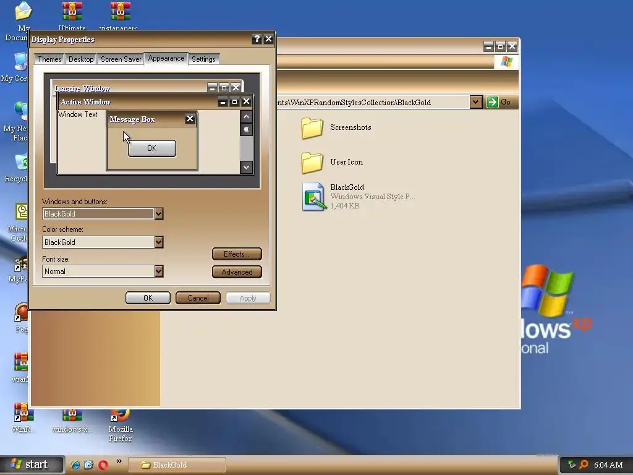This screenshot has height=475, width=633.
Task: Expand the Quick Launch overflow chevron
Action: [119, 461]
